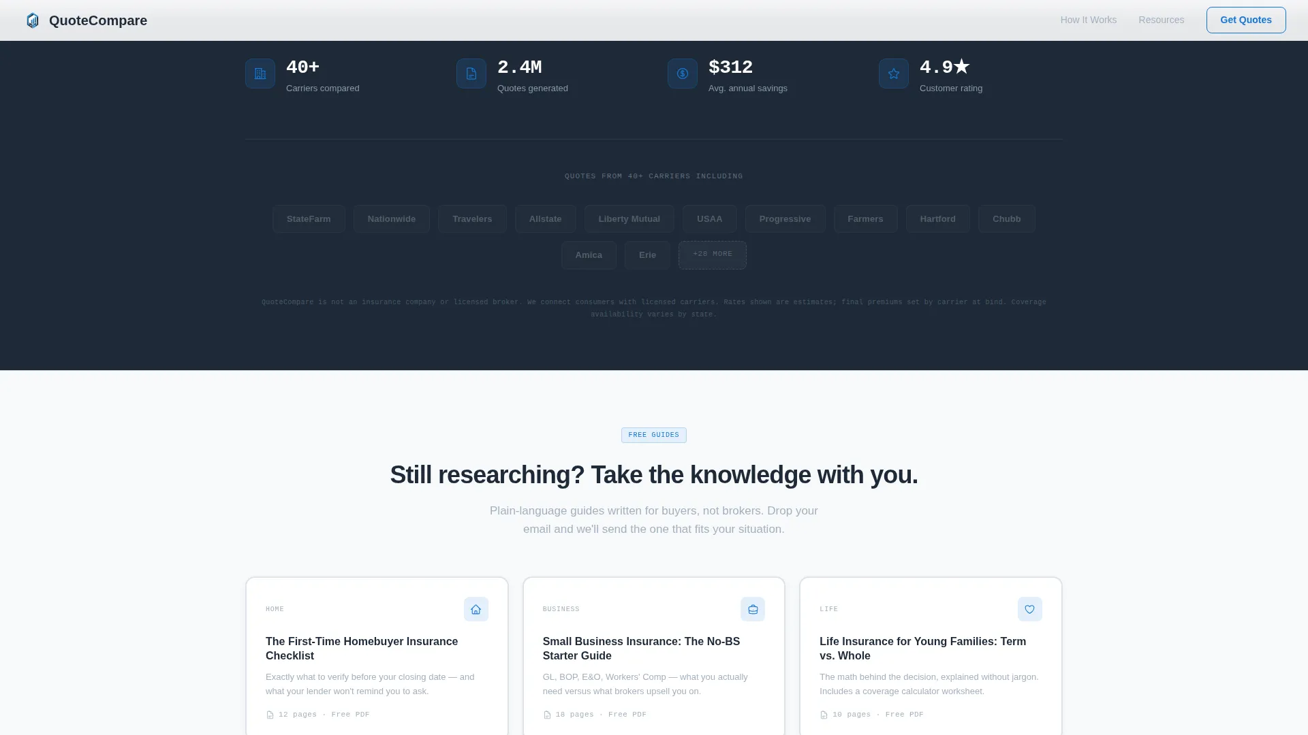This screenshot has height=735, width=1308.
Task: Select the Travelers carrier chip
Action: tap(472, 218)
